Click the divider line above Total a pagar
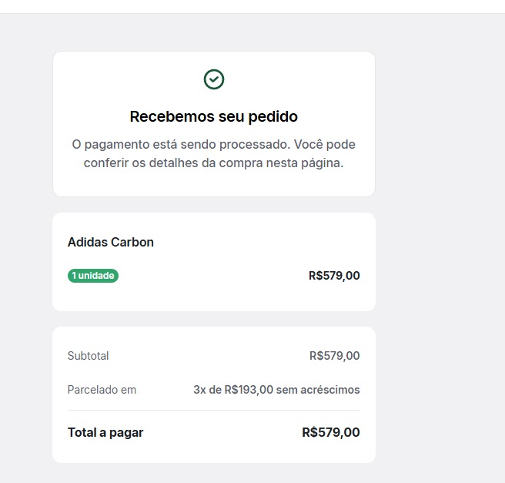The width and height of the screenshot is (505, 483). [x=214, y=410]
